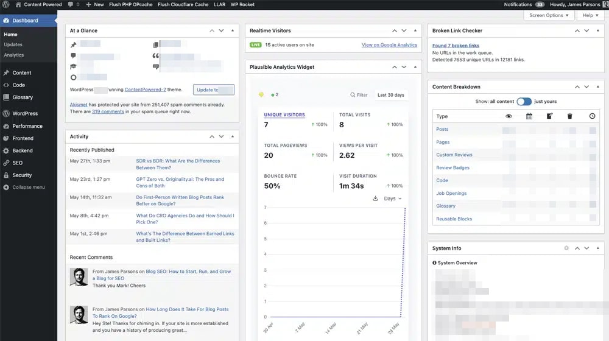
Task: Click the Frontend icon in sidebar
Action: point(6,138)
